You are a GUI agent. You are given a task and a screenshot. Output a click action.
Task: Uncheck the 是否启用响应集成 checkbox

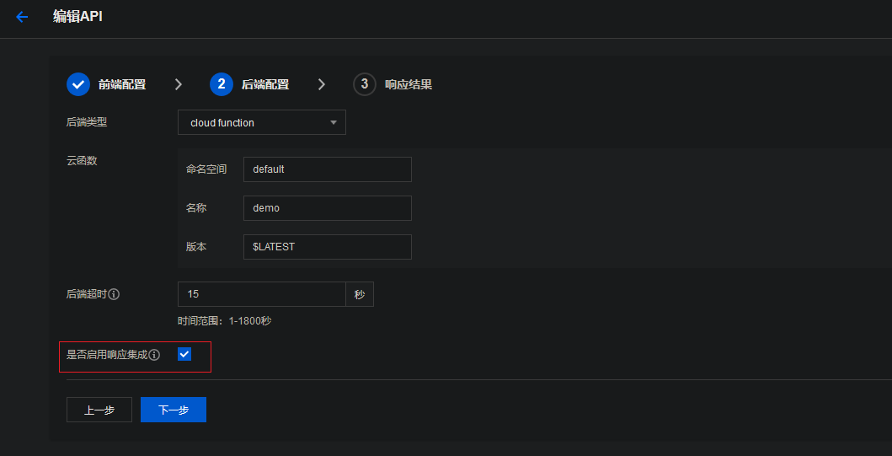pos(184,354)
